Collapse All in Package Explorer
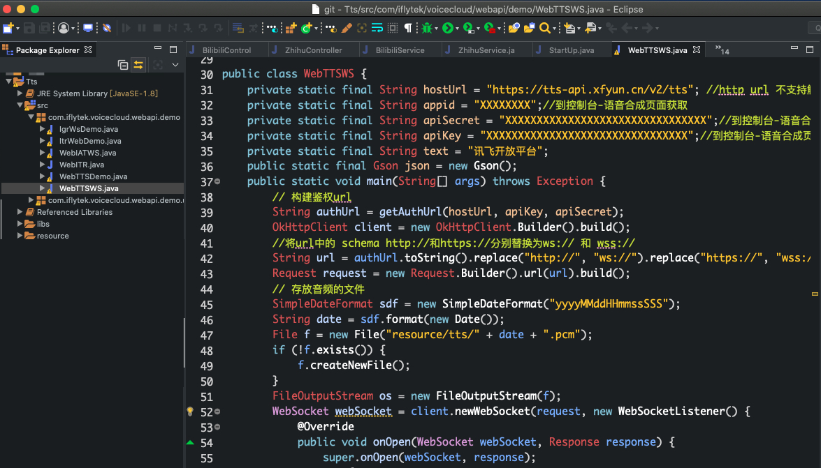This screenshot has width=821, height=468. (x=122, y=64)
